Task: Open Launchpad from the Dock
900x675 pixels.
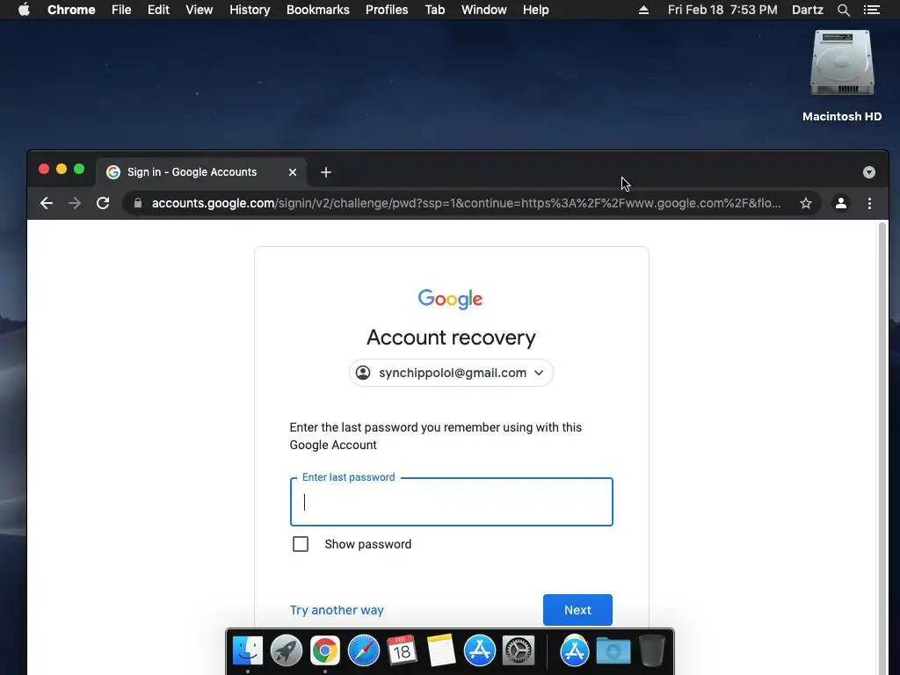Action: point(286,651)
